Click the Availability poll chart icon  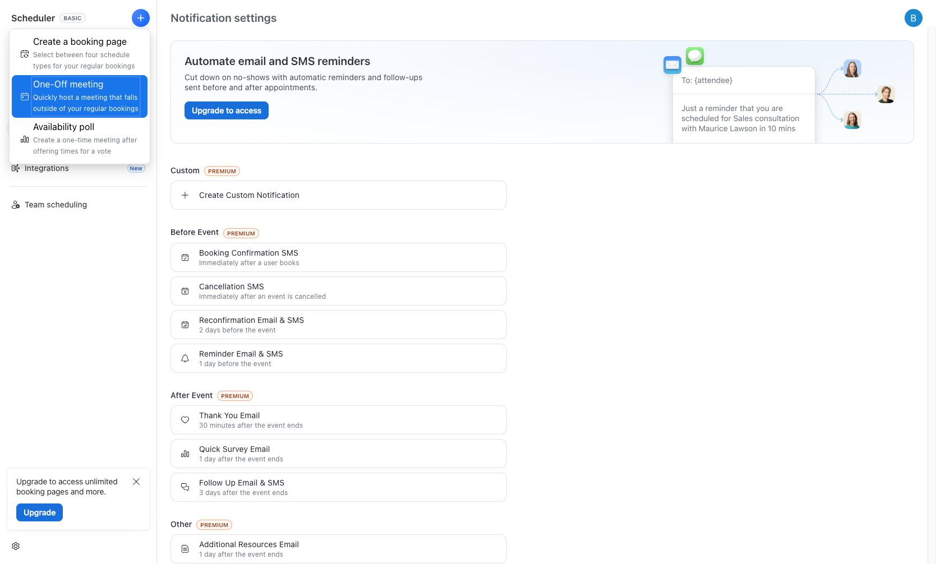pos(25,139)
